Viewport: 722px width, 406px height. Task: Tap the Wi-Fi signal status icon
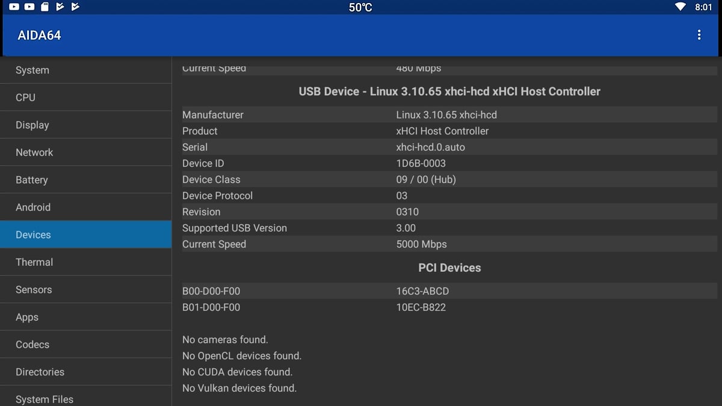(x=680, y=7)
